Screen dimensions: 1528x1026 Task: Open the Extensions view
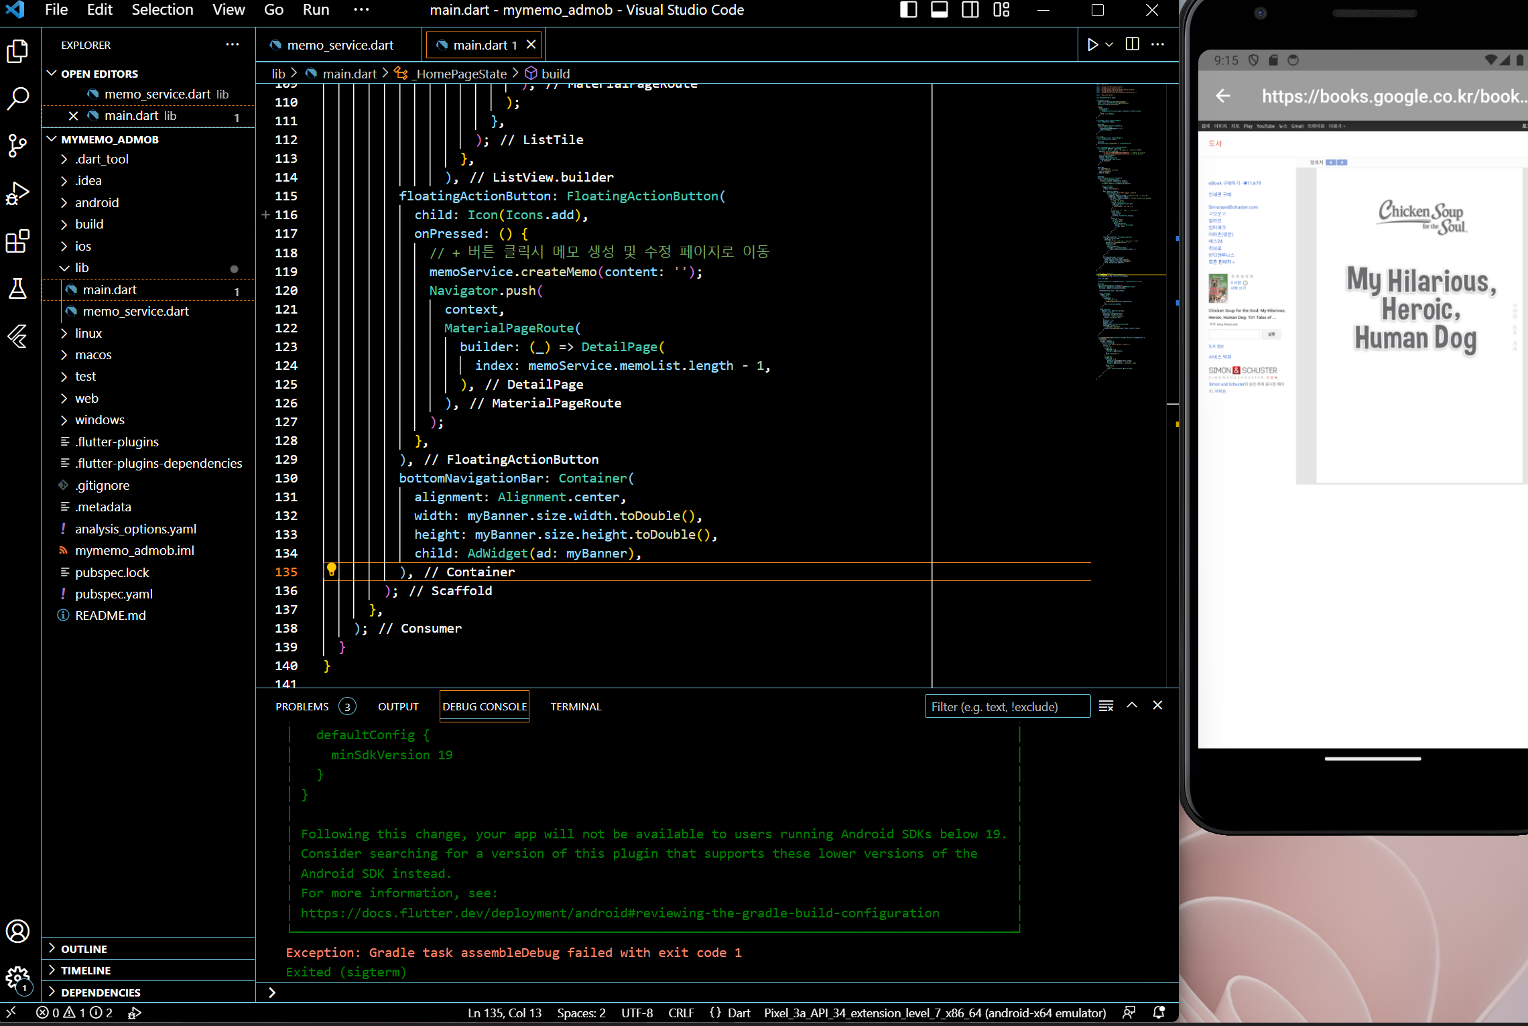[x=17, y=241]
